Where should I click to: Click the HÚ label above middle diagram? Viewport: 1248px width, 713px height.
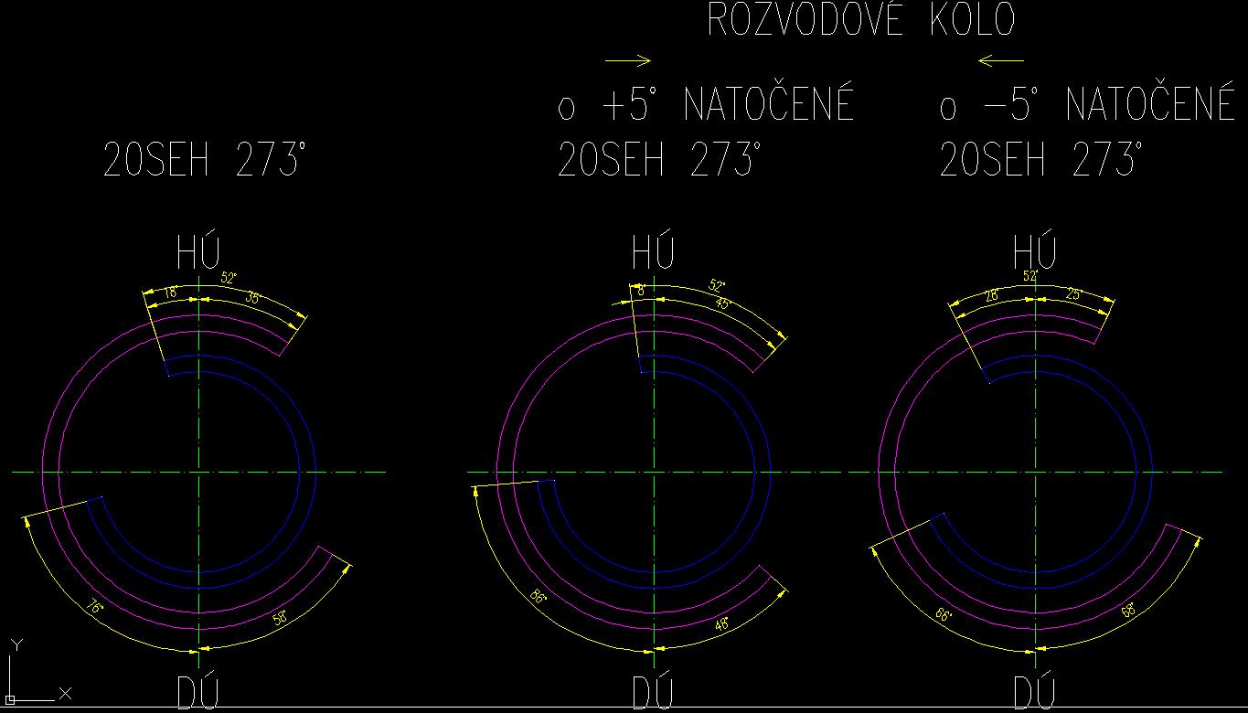tap(654, 252)
